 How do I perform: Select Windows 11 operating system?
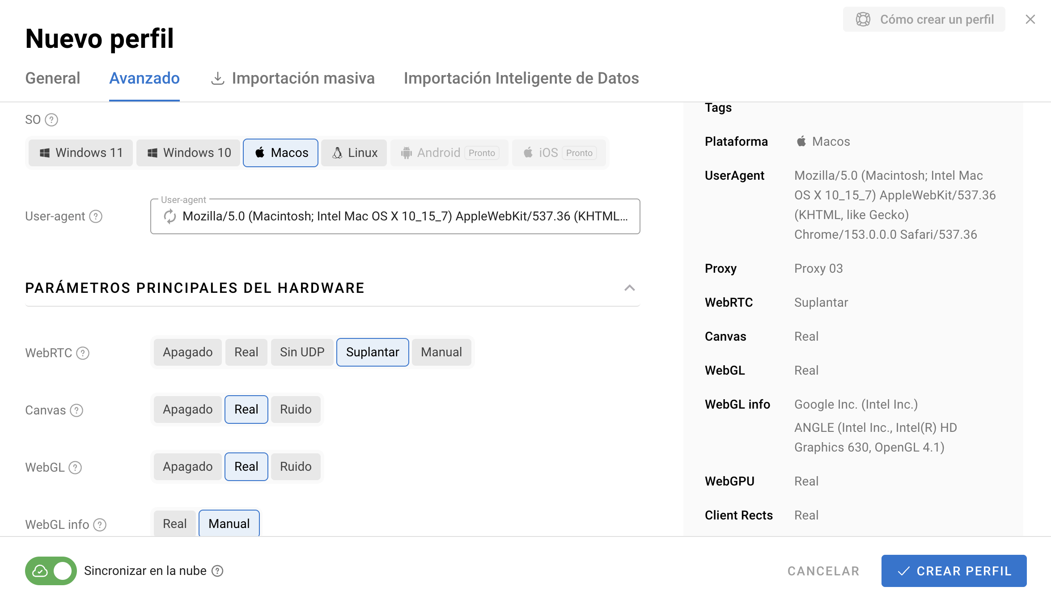[81, 153]
